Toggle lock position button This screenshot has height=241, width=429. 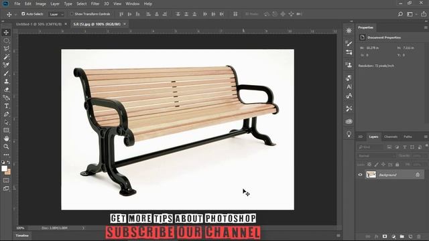[383, 165]
